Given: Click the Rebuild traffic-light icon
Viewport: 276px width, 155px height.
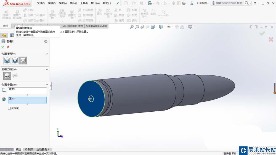Looking at the screenshot, I should tap(173, 3).
